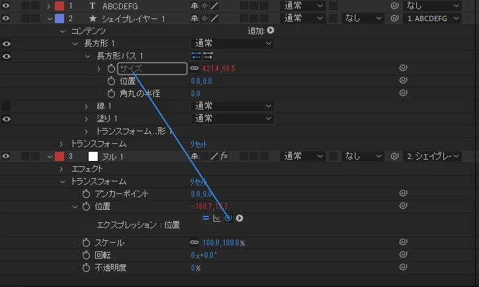
Task: Click the blue label color of シェイプレイヤー 1
Action: [59, 18]
